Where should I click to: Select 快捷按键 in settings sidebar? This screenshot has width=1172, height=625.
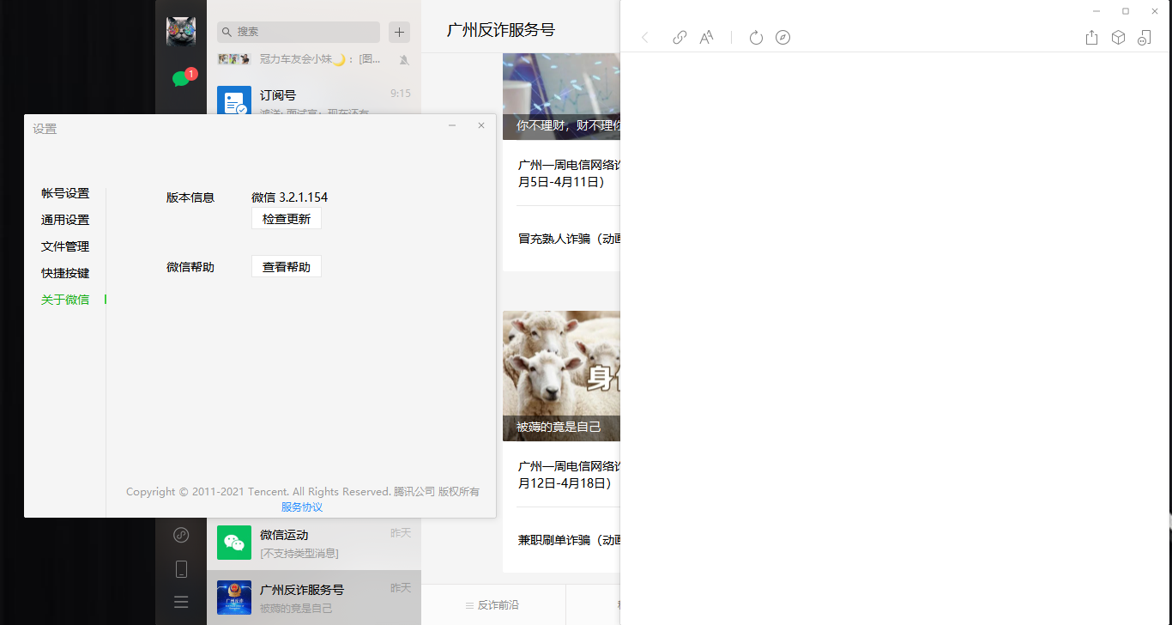tap(65, 273)
